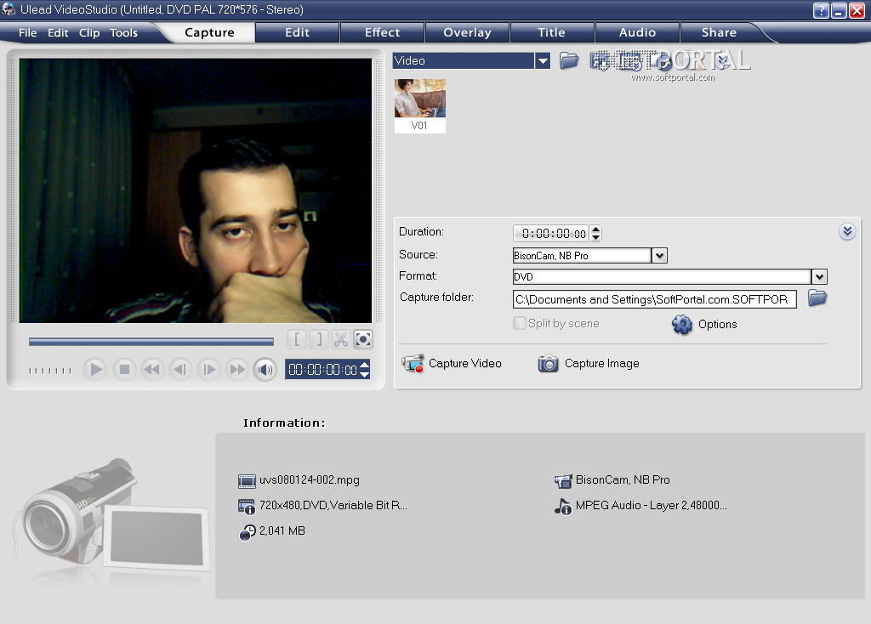Click the preview trim bar
Screen dimensions: 871x624
tap(151, 342)
